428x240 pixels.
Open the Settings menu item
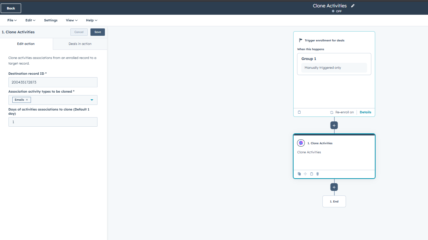coord(51,20)
